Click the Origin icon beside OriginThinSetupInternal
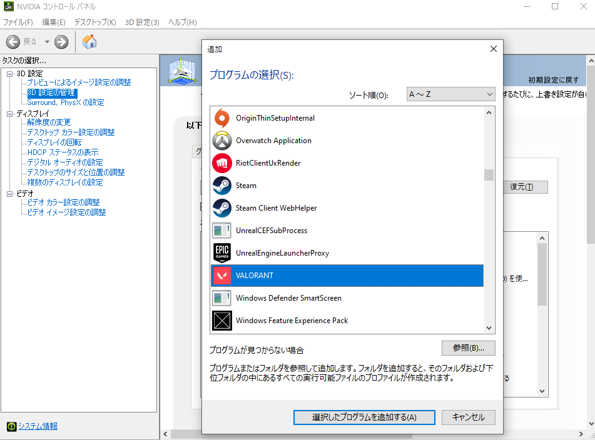The height and width of the screenshot is (440, 595). [x=222, y=118]
